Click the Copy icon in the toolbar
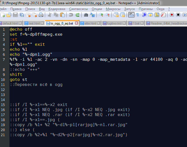This screenshot has width=187, height=147. (x=56, y=15)
